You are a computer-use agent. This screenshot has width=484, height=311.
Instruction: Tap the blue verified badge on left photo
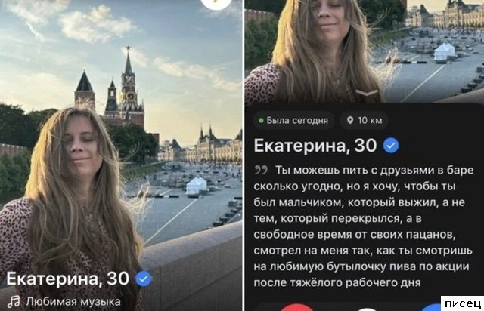(144, 279)
